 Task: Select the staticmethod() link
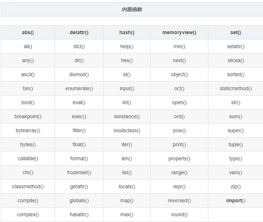click(236, 88)
